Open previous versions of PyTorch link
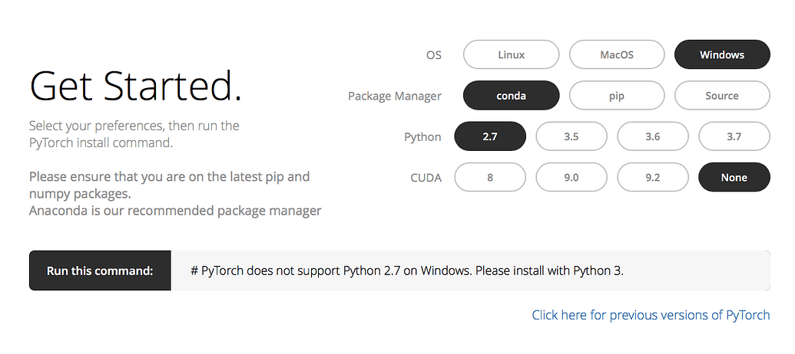This screenshot has width=795, height=354. point(651,315)
